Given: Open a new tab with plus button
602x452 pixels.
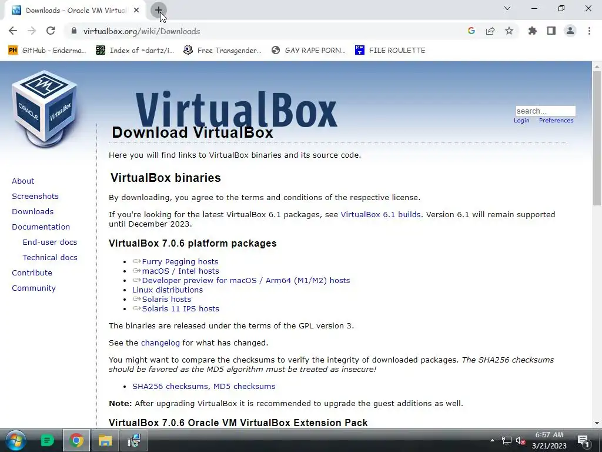Looking at the screenshot, I should click(158, 10).
